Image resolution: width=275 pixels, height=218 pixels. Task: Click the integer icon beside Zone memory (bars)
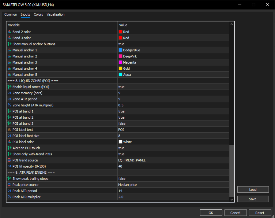tap(9, 93)
